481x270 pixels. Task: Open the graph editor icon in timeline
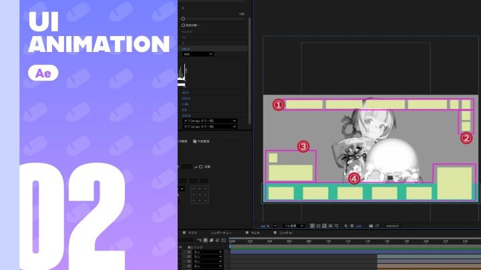[224, 240]
